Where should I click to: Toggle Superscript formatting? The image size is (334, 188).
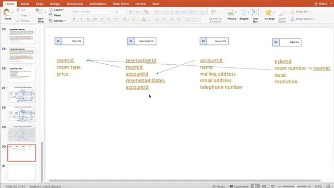tap(102, 19)
